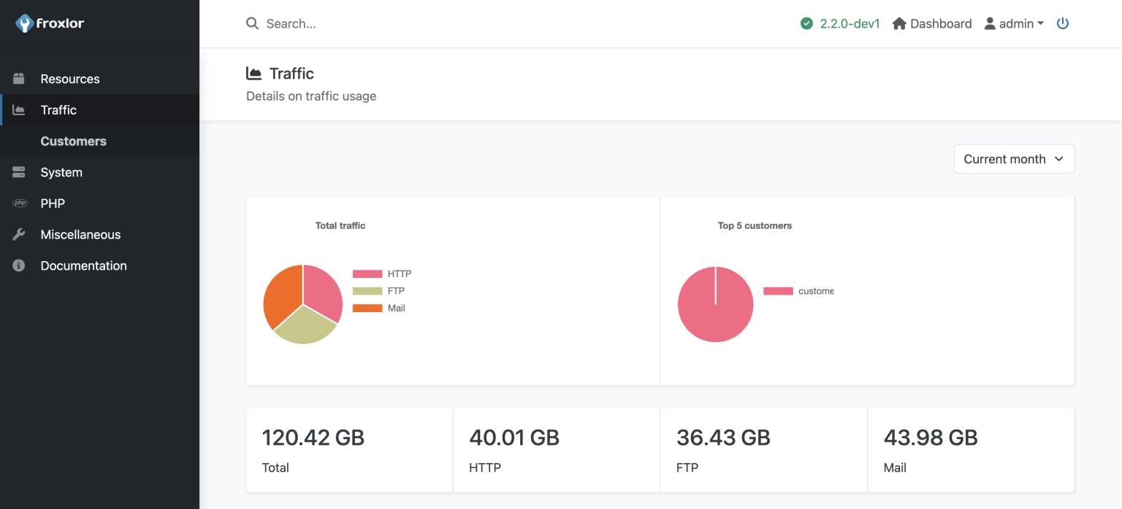Click the green version check icon
This screenshot has height=509, width=1122.
coord(806,23)
